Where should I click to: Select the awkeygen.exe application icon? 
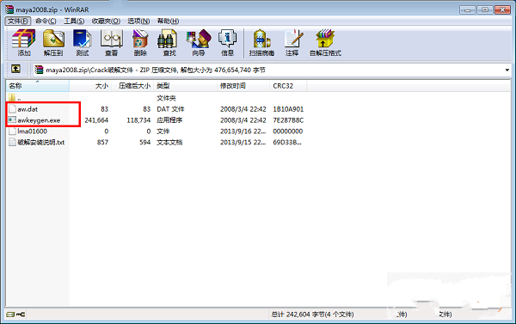click(12, 120)
